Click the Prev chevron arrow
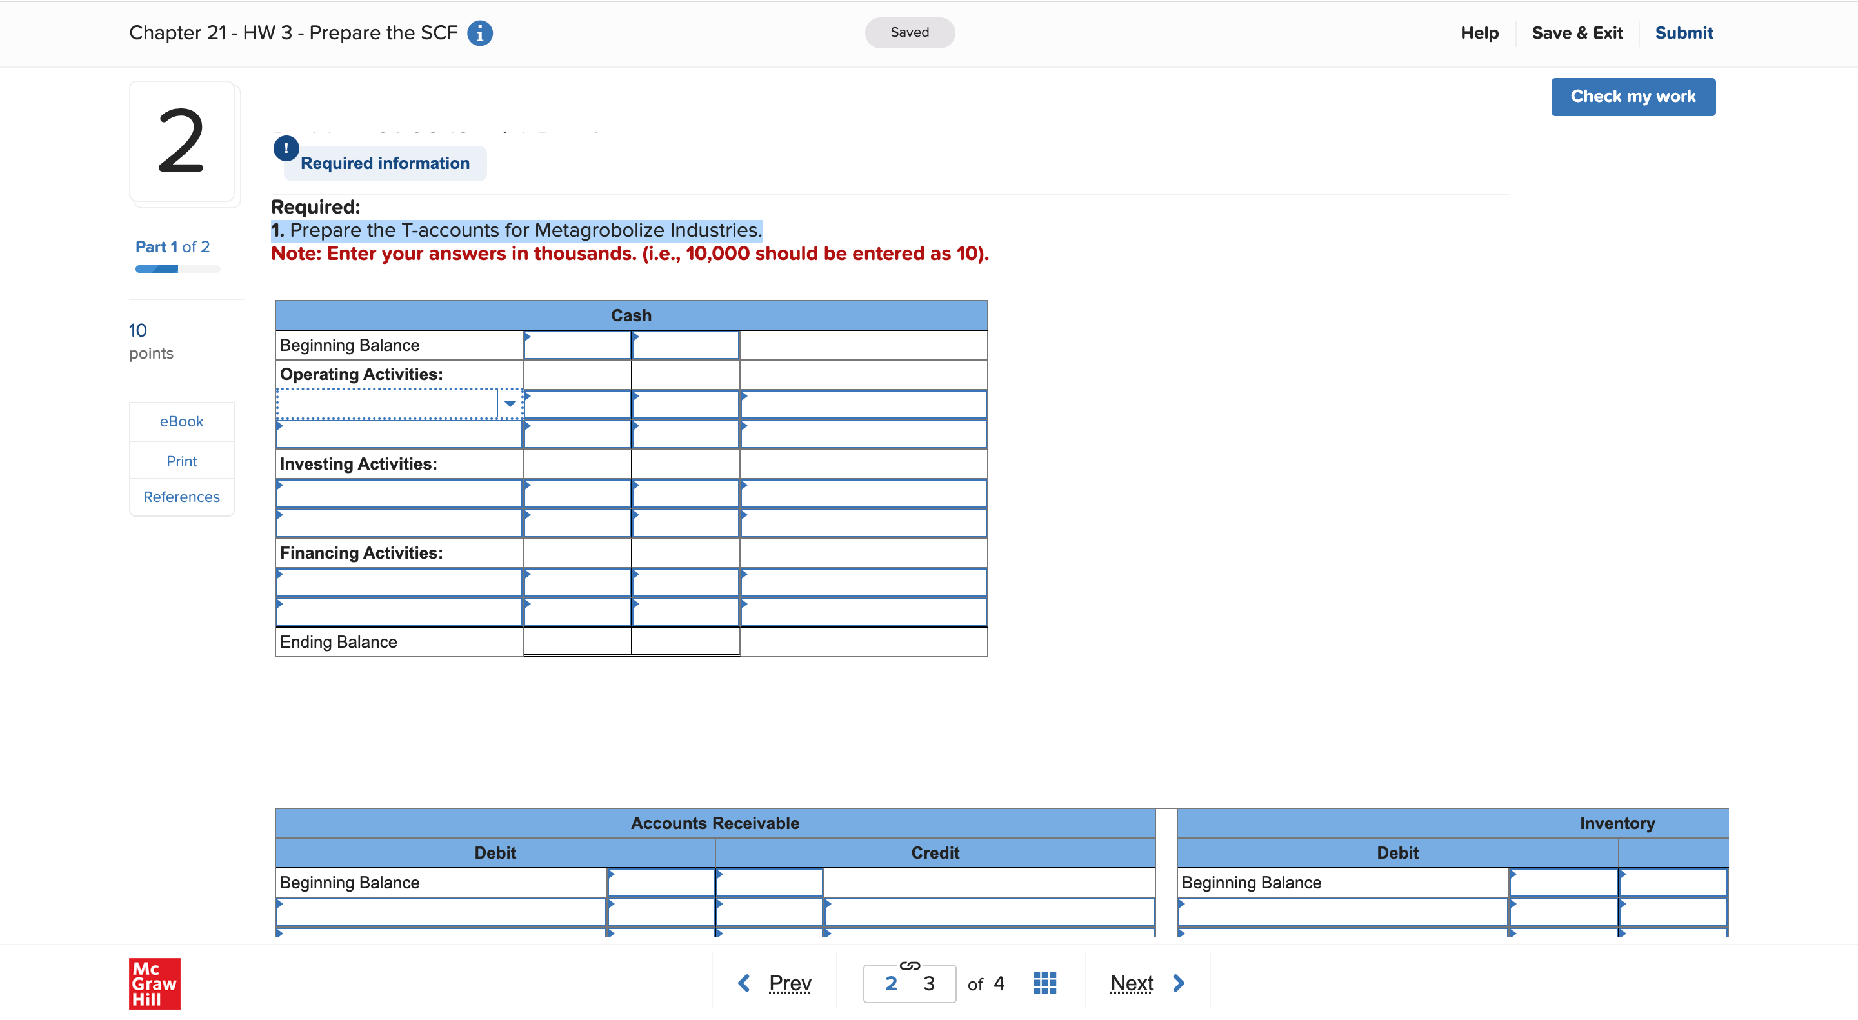The width and height of the screenshot is (1858, 1020). 745,982
